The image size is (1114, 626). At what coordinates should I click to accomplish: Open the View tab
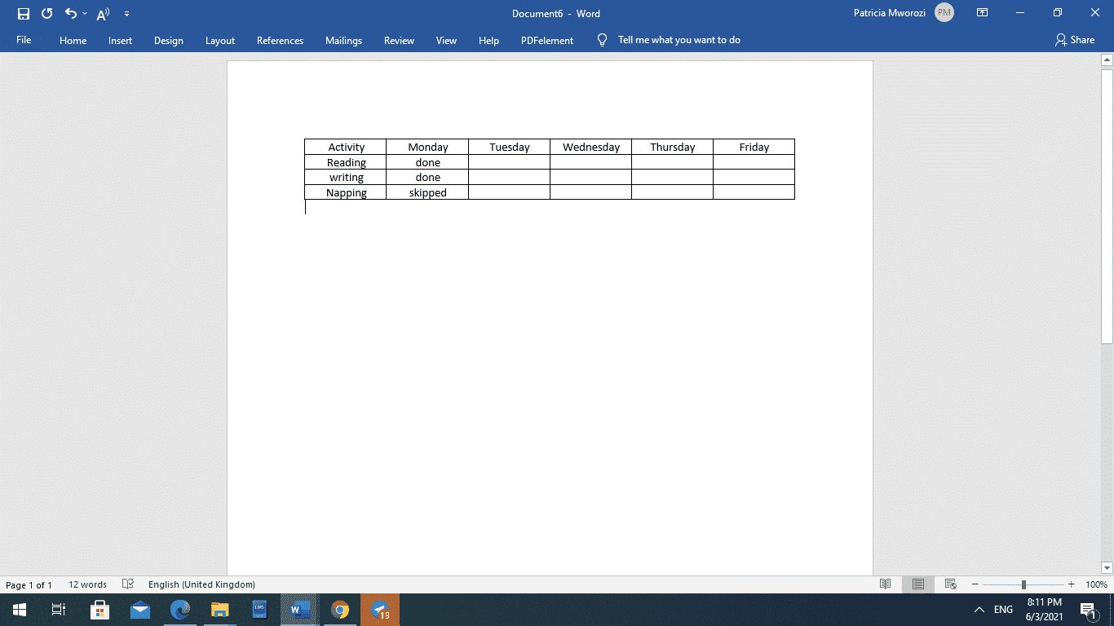click(x=446, y=40)
